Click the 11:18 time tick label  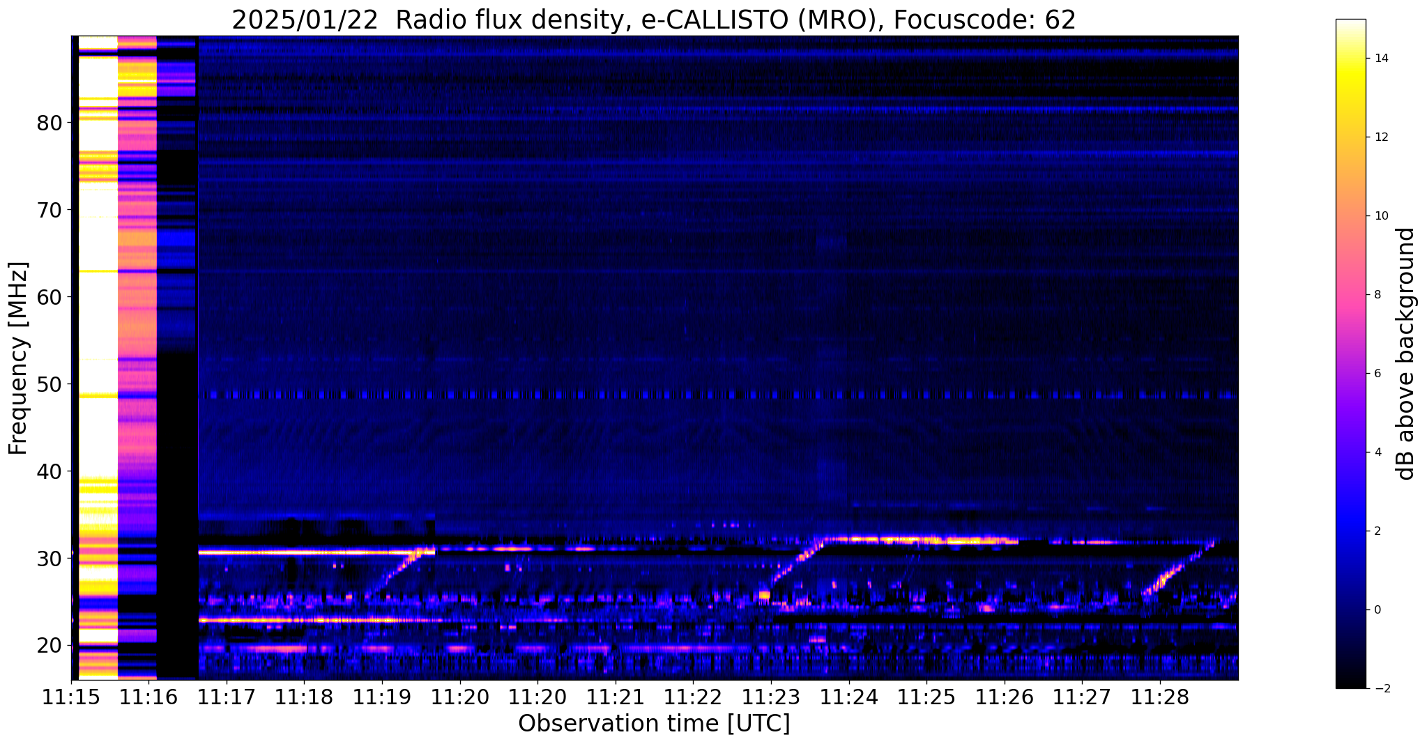point(304,697)
